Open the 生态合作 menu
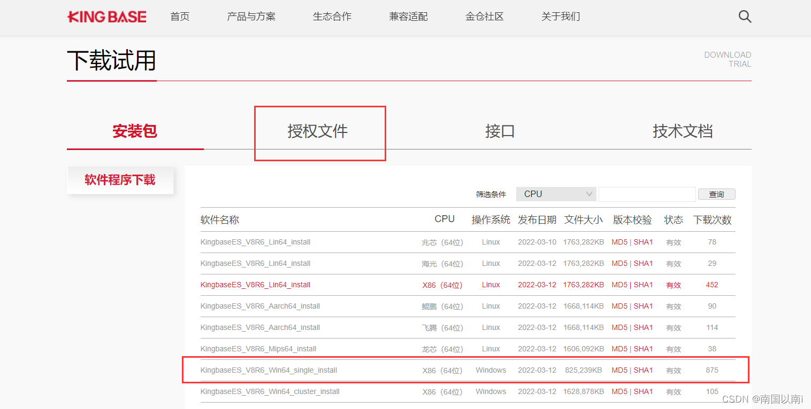The height and width of the screenshot is (409, 811). 332,17
